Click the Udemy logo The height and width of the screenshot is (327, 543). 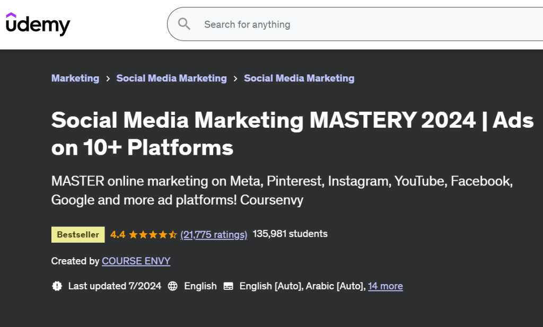coord(38,24)
